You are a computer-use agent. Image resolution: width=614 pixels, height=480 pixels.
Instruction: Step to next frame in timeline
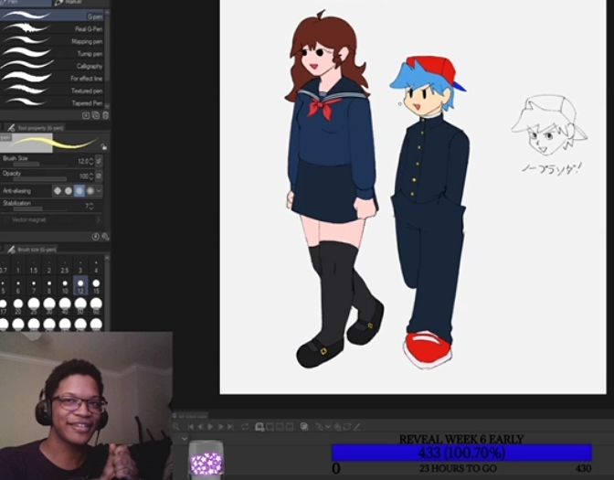220,427
